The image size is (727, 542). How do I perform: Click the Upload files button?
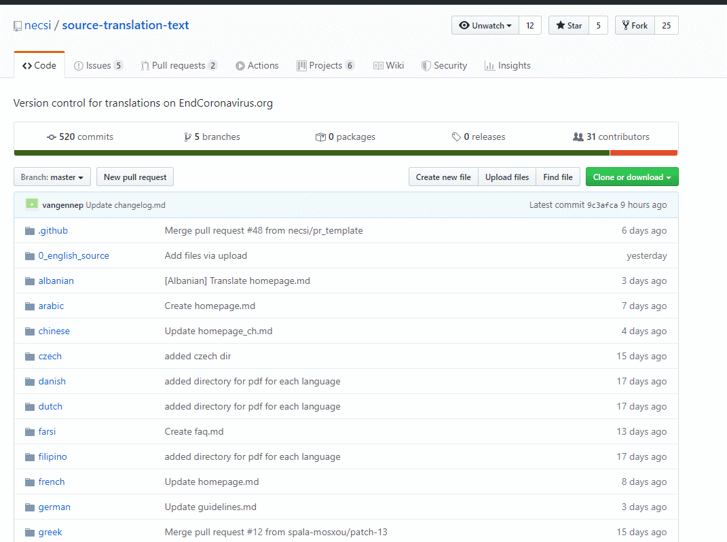(x=507, y=177)
